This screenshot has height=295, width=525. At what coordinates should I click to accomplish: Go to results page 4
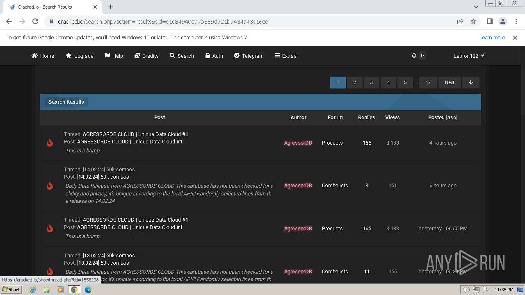(388, 82)
